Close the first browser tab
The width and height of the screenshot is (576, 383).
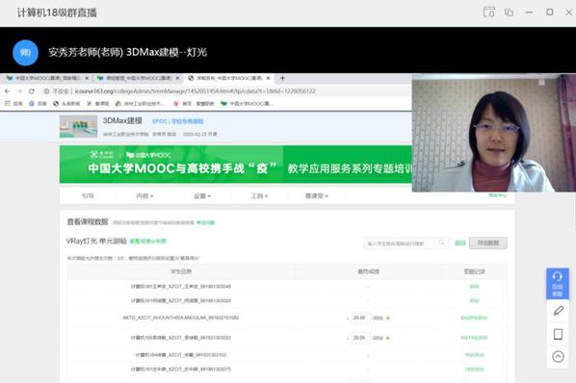click(x=87, y=78)
